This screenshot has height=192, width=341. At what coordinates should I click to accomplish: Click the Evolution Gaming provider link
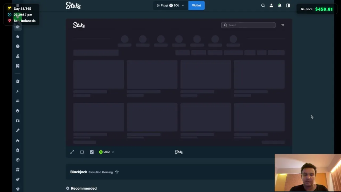click(100, 172)
